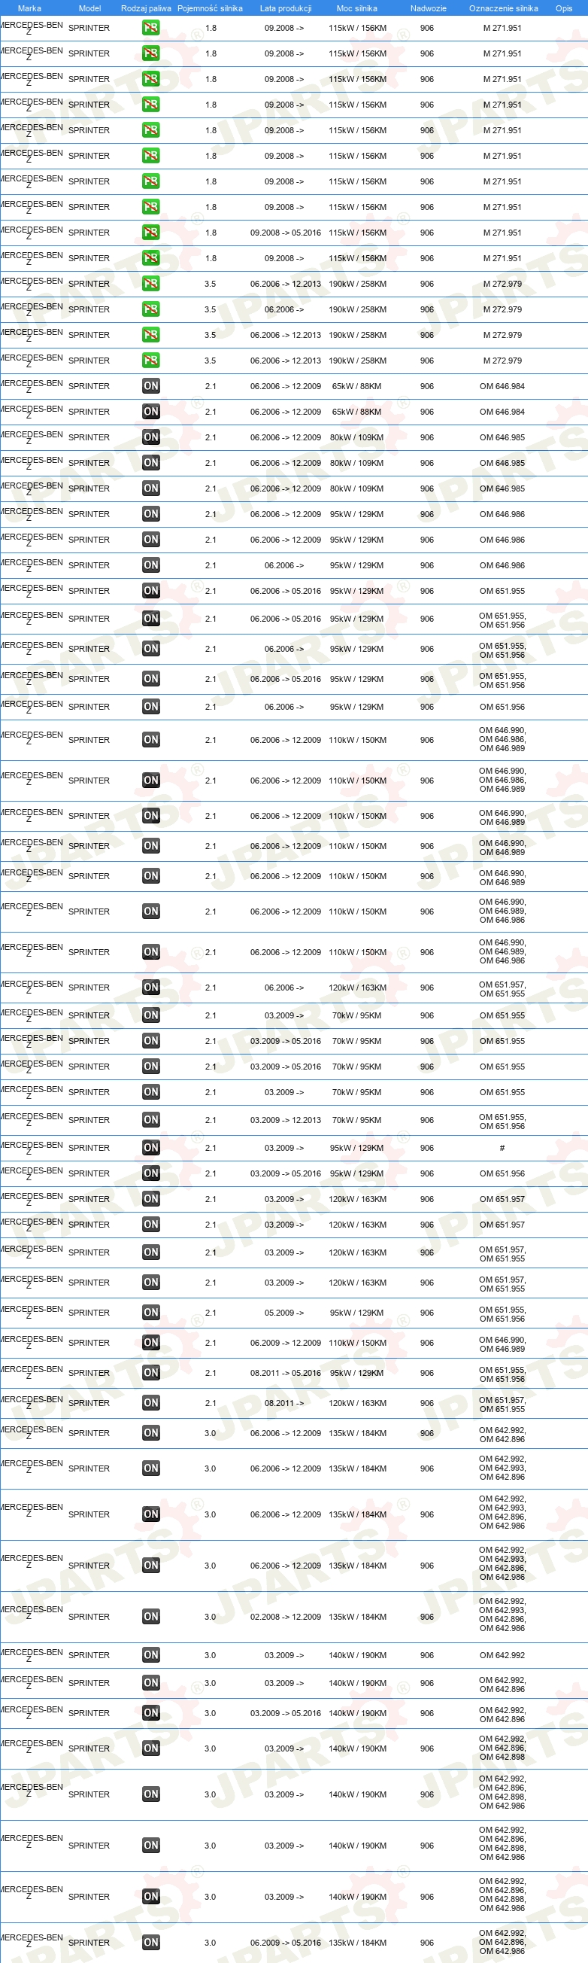The height and width of the screenshot is (1963, 588).
Task: Click M 271.951 in the 09.2008 -> 05.2016 row
Action: [x=503, y=233]
